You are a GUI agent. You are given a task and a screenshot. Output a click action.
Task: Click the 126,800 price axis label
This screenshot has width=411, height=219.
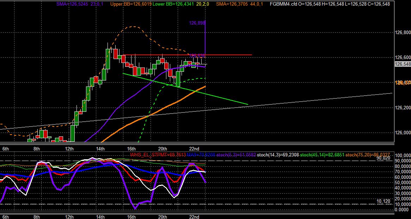pyautogui.click(x=402, y=33)
